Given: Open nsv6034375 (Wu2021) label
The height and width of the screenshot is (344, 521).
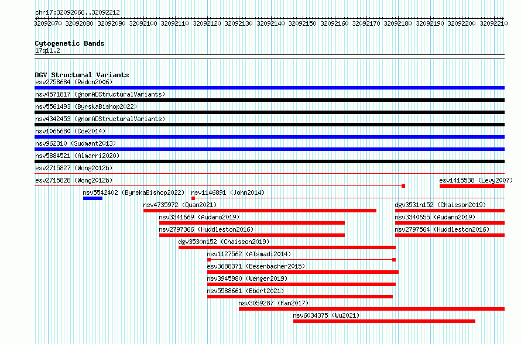Looking at the screenshot, I should click(x=326, y=315).
